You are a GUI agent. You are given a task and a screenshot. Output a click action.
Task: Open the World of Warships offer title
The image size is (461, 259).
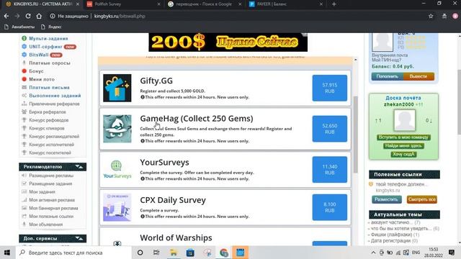click(x=176, y=237)
